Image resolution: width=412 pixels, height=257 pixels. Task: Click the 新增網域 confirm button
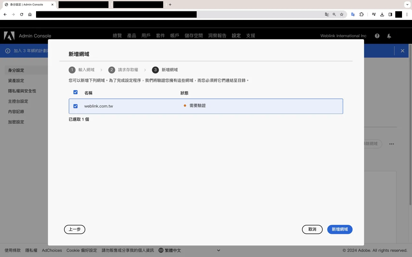(x=340, y=229)
